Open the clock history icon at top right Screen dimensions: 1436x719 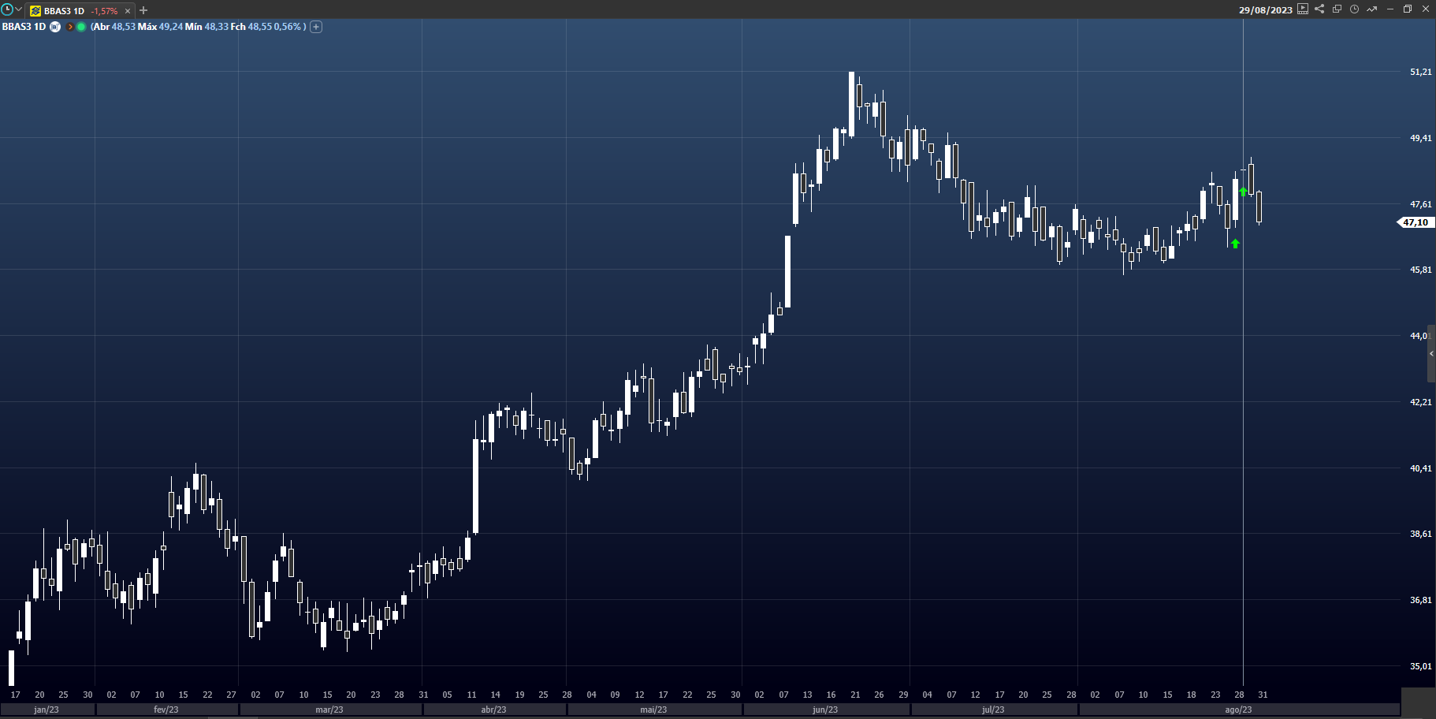point(1354,9)
